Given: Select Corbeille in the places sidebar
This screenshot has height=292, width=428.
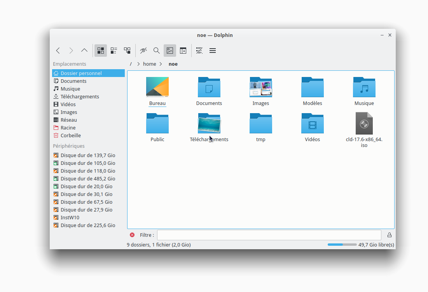Looking at the screenshot, I should point(71,135).
